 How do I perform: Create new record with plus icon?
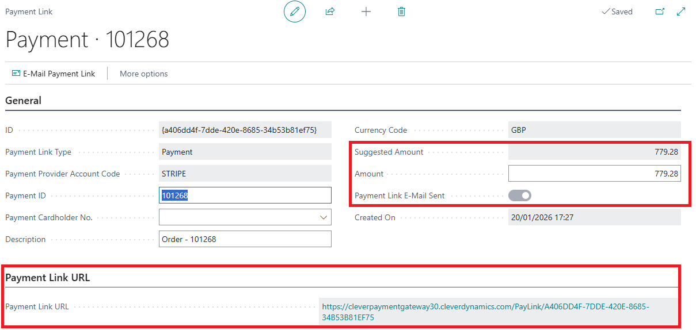[x=366, y=11]
